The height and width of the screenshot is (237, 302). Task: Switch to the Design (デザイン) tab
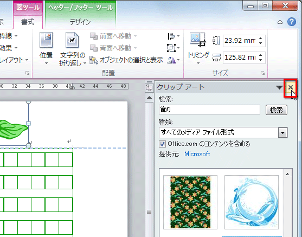(x=80, y=22)
